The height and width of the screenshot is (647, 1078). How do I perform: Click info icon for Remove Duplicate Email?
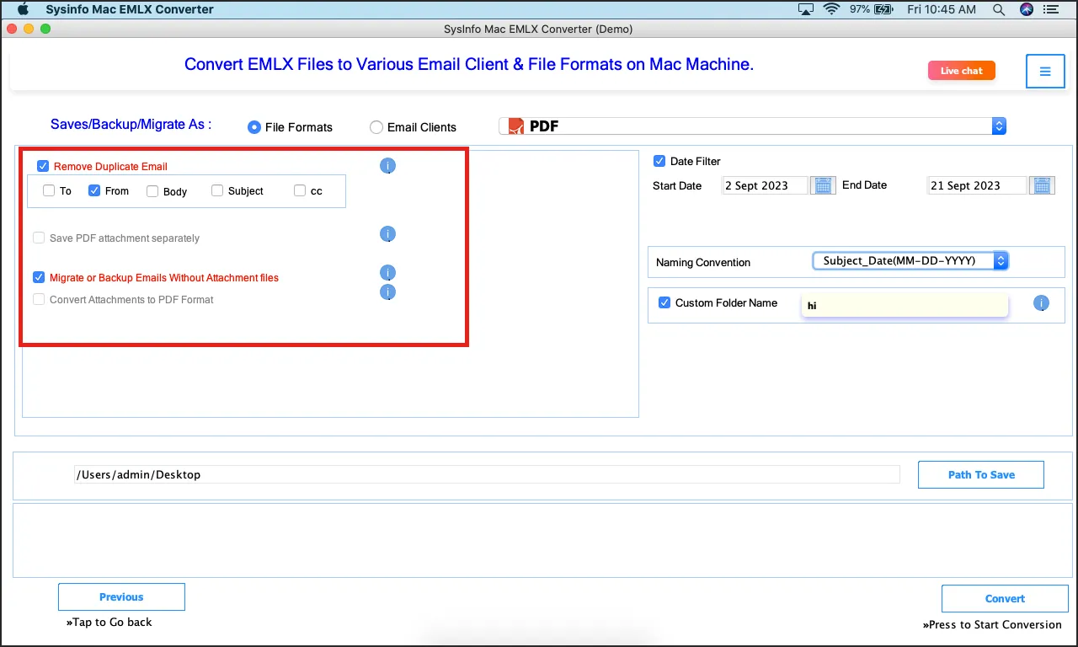coord(387,166)
